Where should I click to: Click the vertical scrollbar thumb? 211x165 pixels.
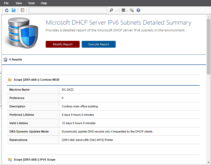click(x=208, y=47)
